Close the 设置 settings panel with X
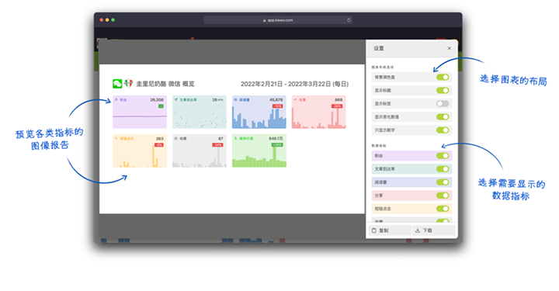The image size is (559, 291). [450, 48]
